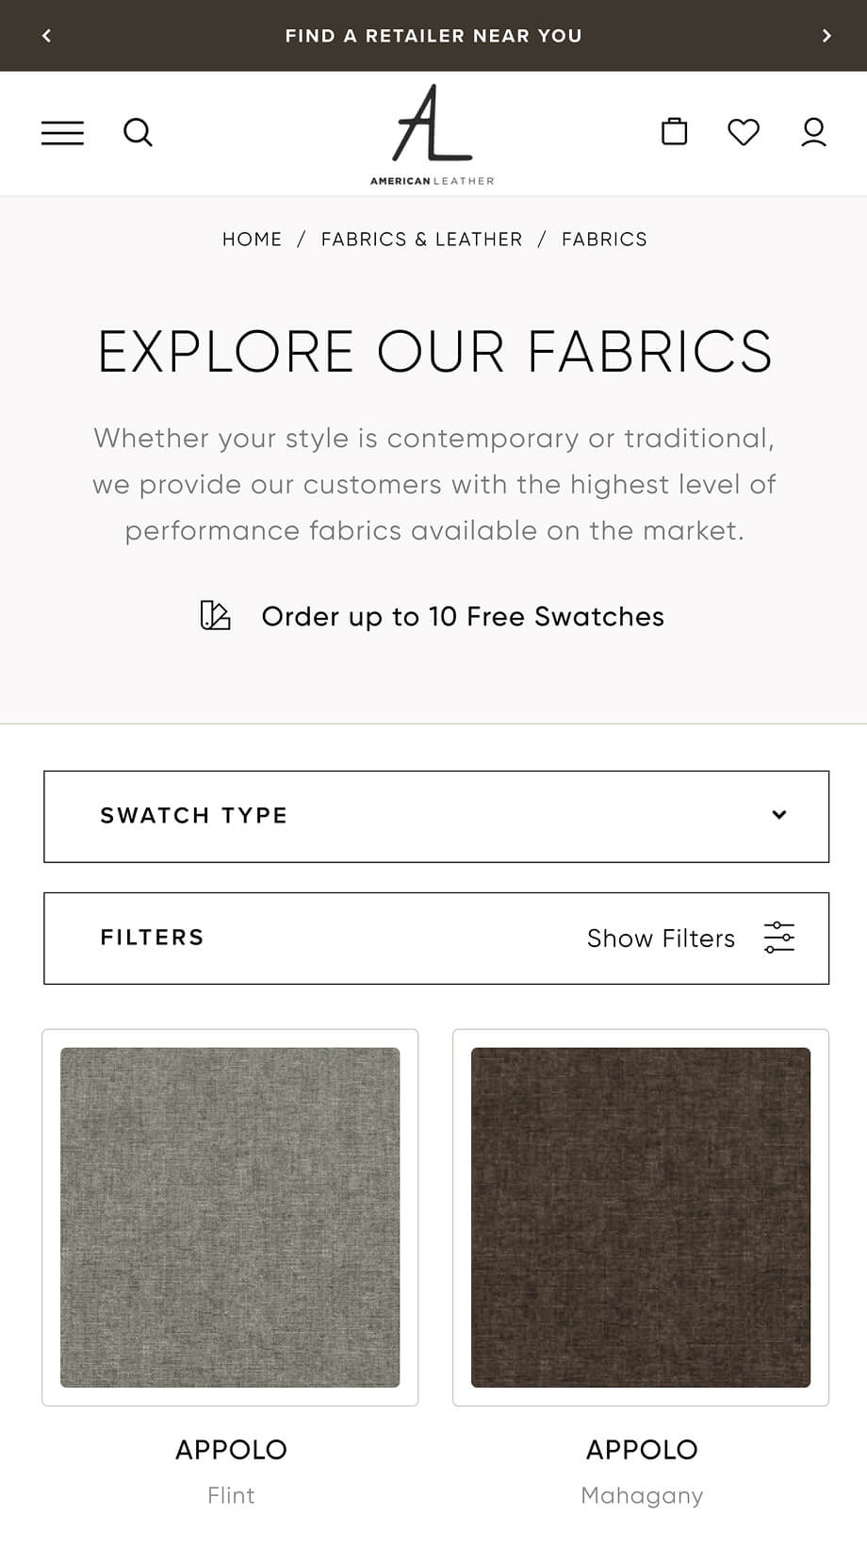Click the search magnifier icon

[x=138, y=133]
